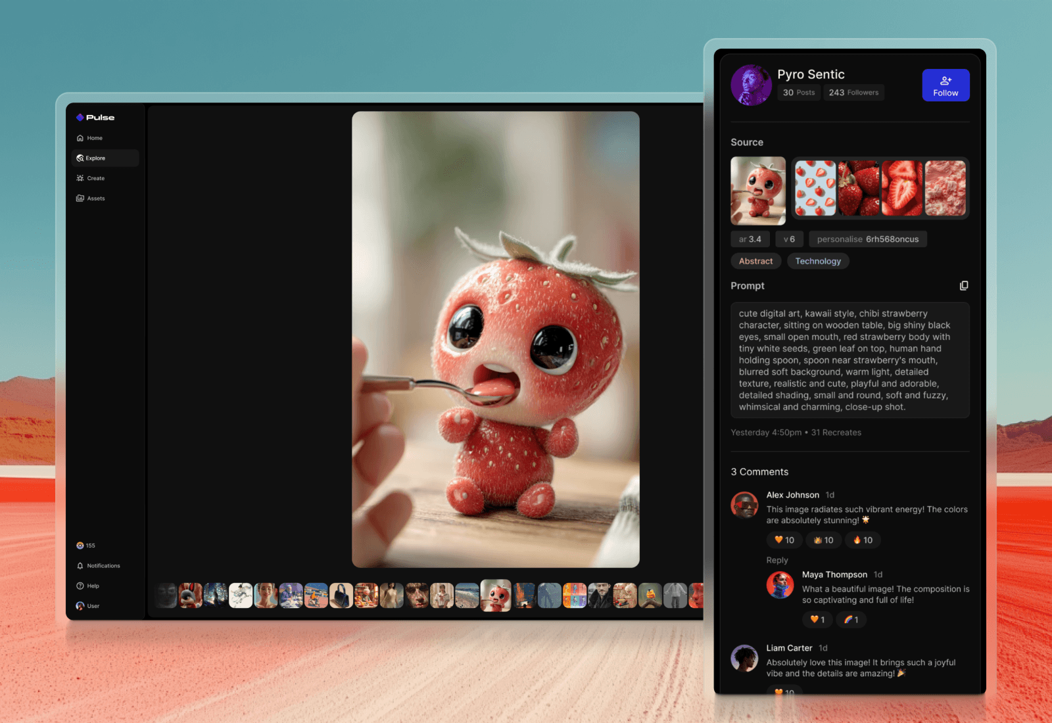Open Pyro Sentic's profile avatar
The height and width of the screenshot is (723, 1052).
[751, 85]
